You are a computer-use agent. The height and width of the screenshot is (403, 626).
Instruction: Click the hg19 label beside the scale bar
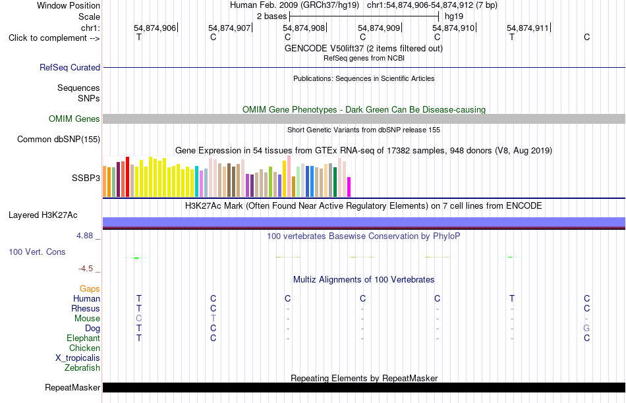(454, 16)
